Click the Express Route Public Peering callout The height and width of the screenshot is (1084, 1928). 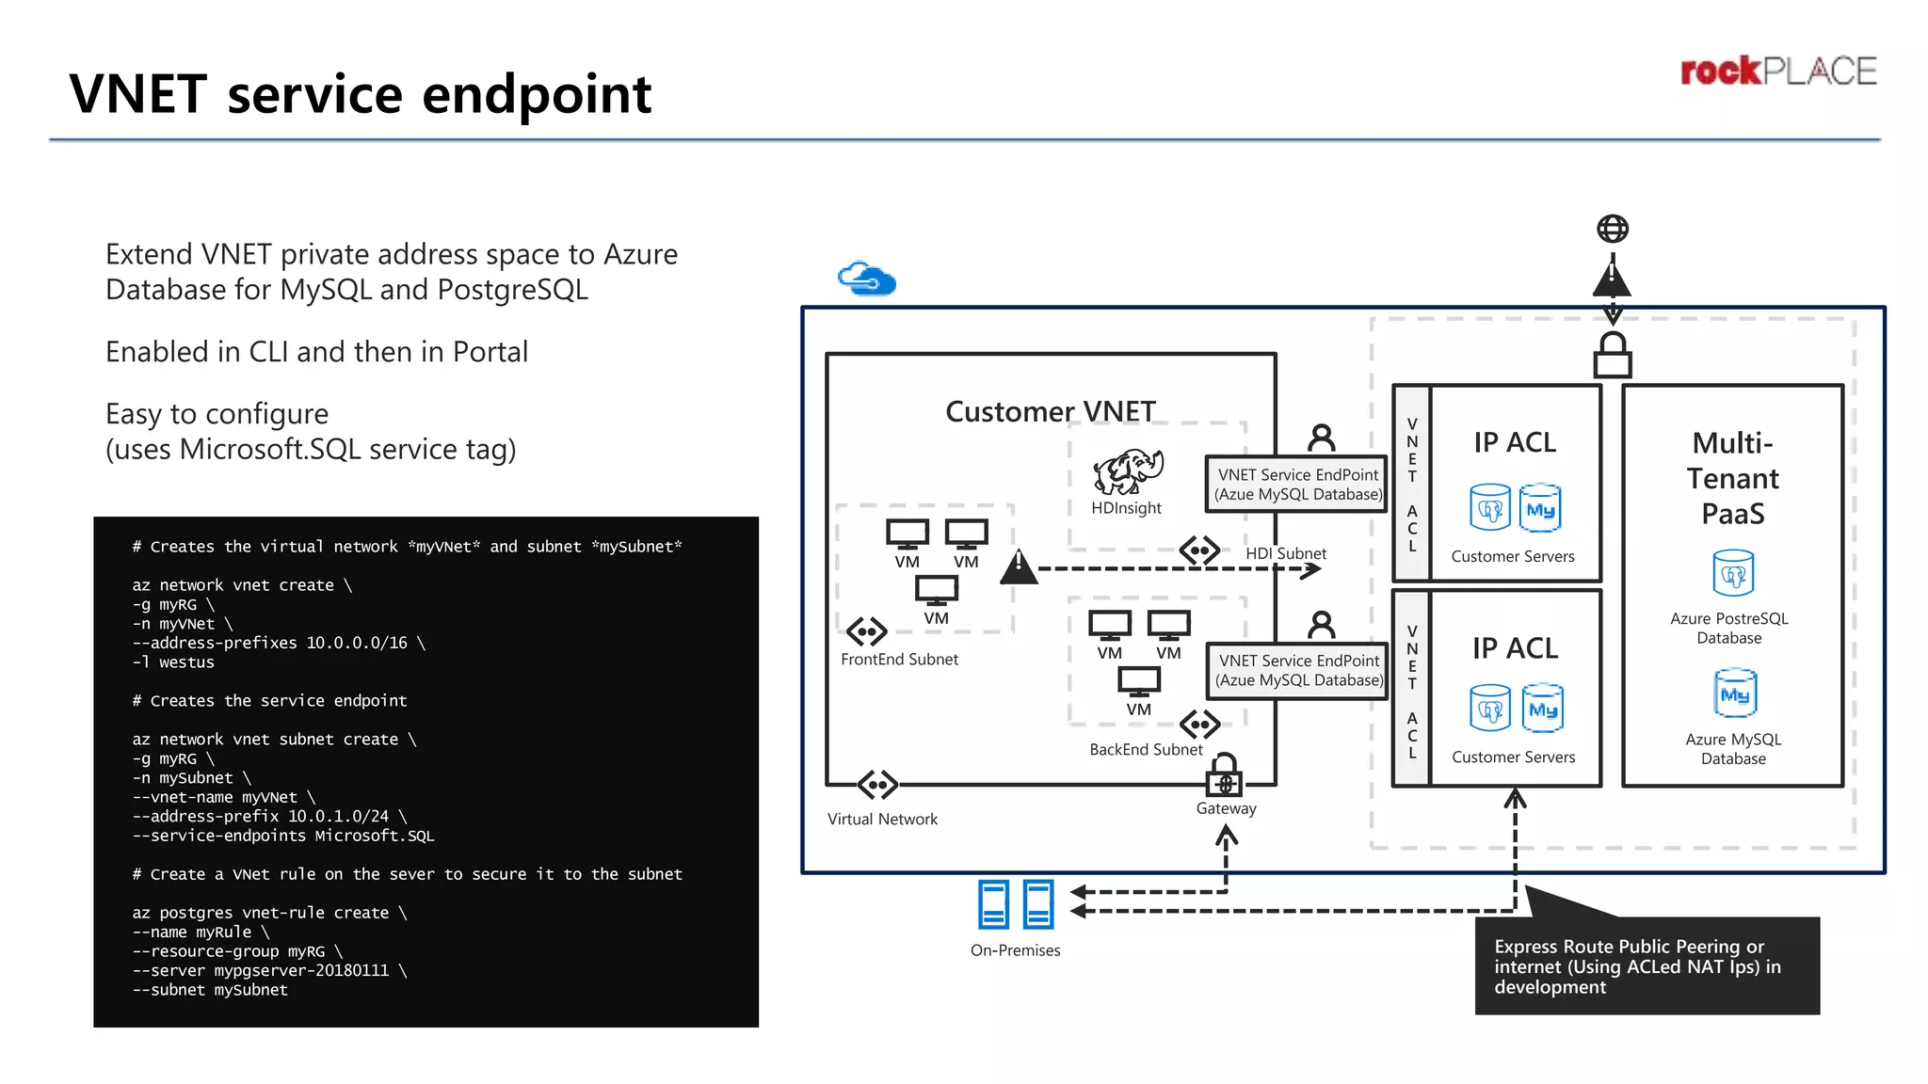tap(1647, 966)
